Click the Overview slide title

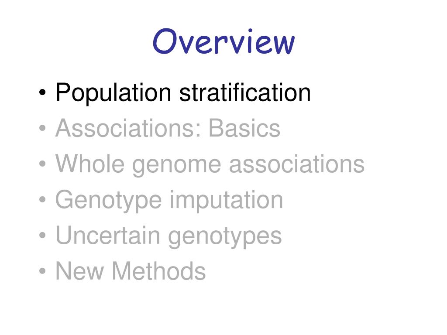point(224,41)
